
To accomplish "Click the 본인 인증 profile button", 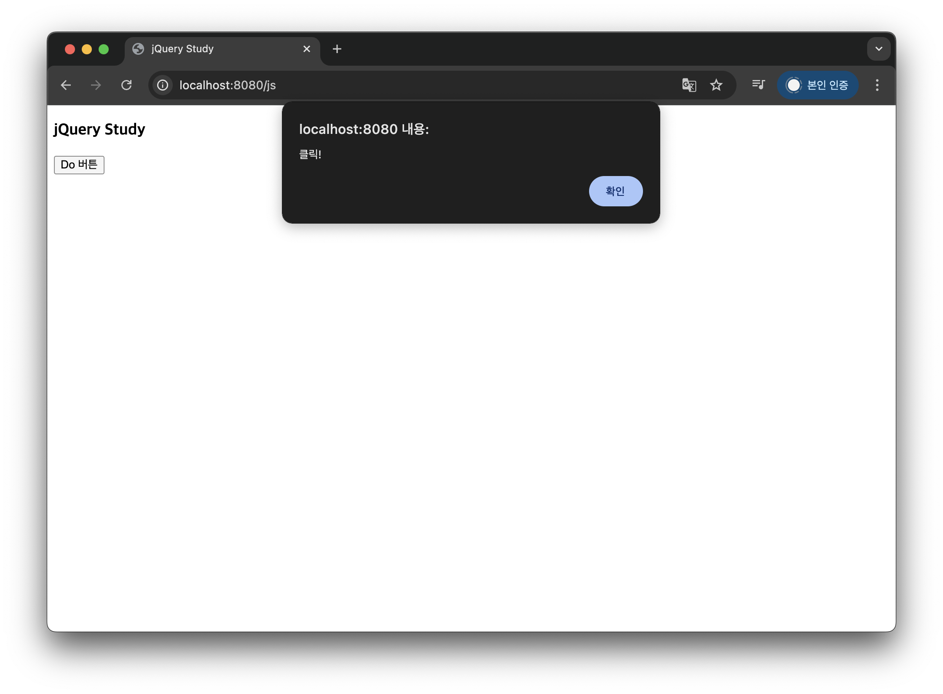I will (x=817, y=85).
